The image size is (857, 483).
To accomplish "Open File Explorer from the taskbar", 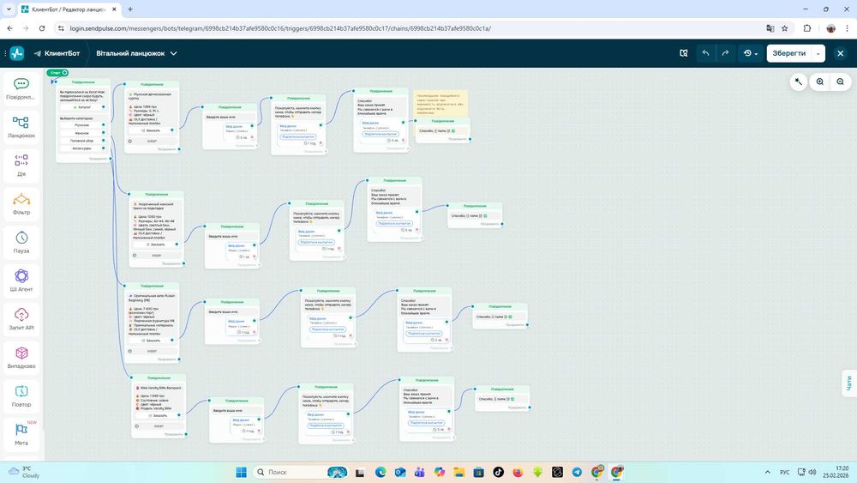I will point(459,472).
